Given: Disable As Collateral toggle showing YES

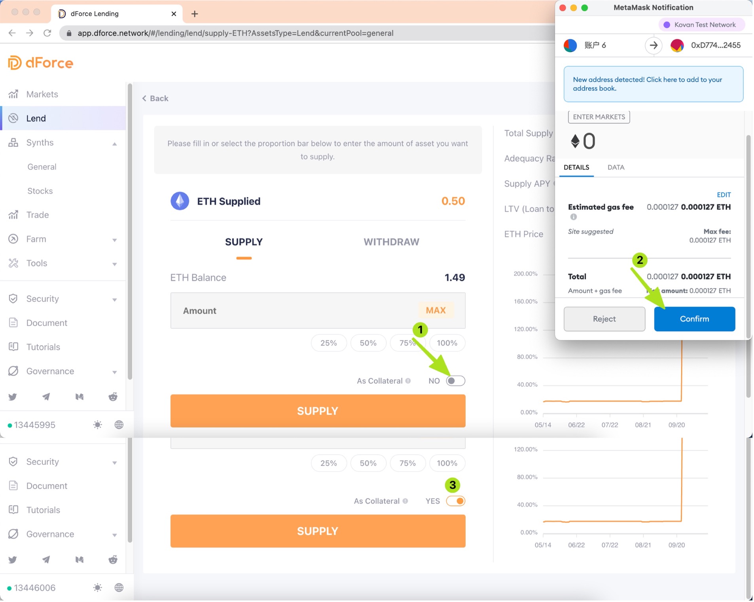Looking at the screenshot, I should coord(456,501).
